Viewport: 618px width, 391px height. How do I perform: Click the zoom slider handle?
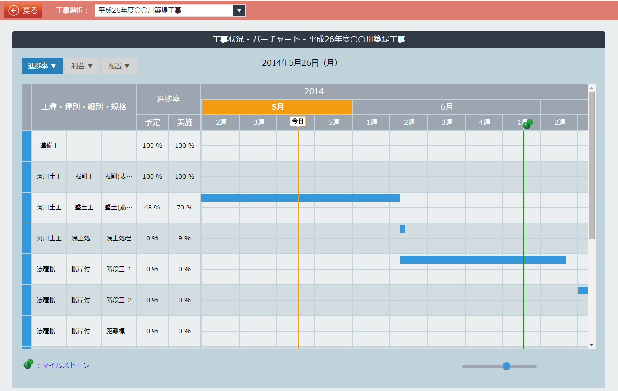tap(507, 366)
